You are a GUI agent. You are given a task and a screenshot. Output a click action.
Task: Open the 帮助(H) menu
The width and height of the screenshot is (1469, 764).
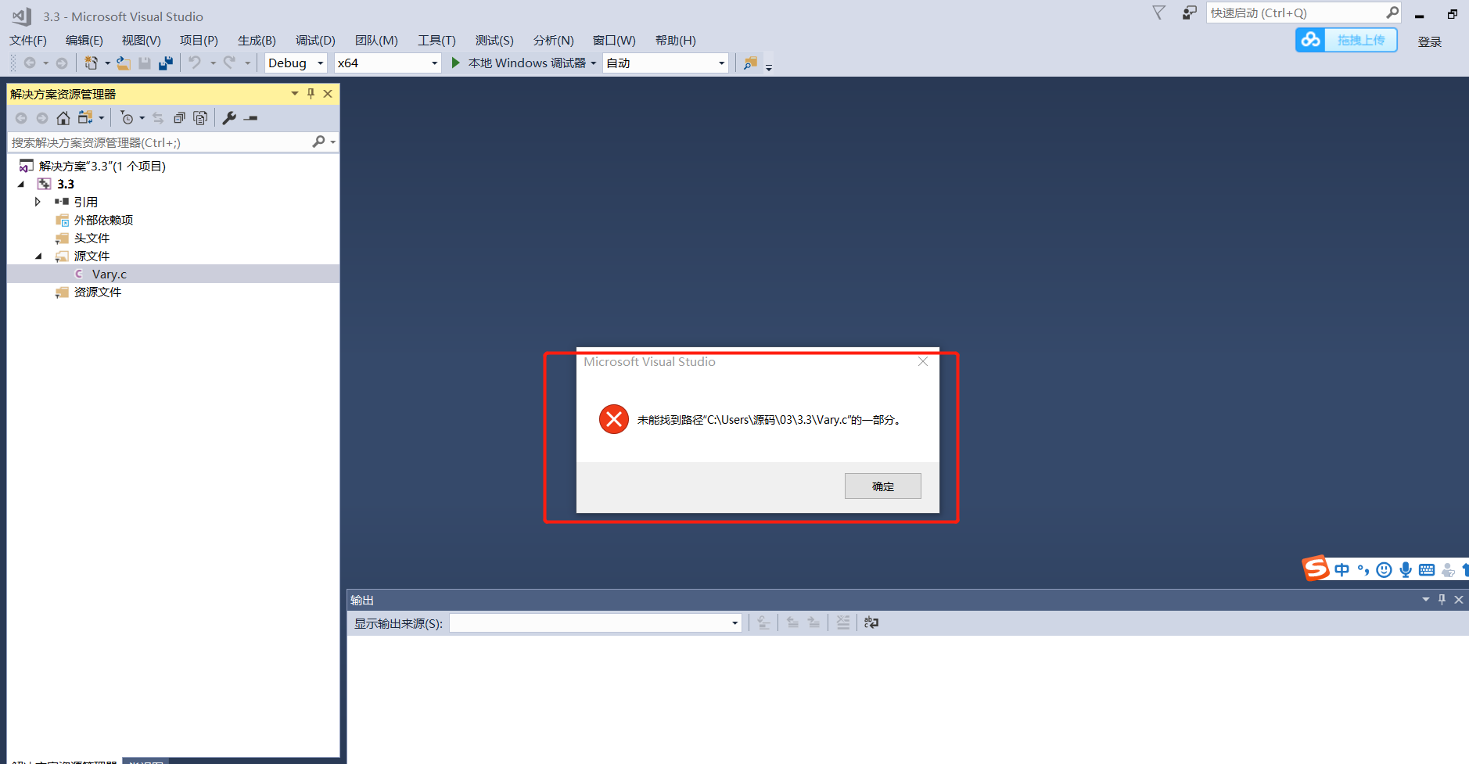click(676, 40)
